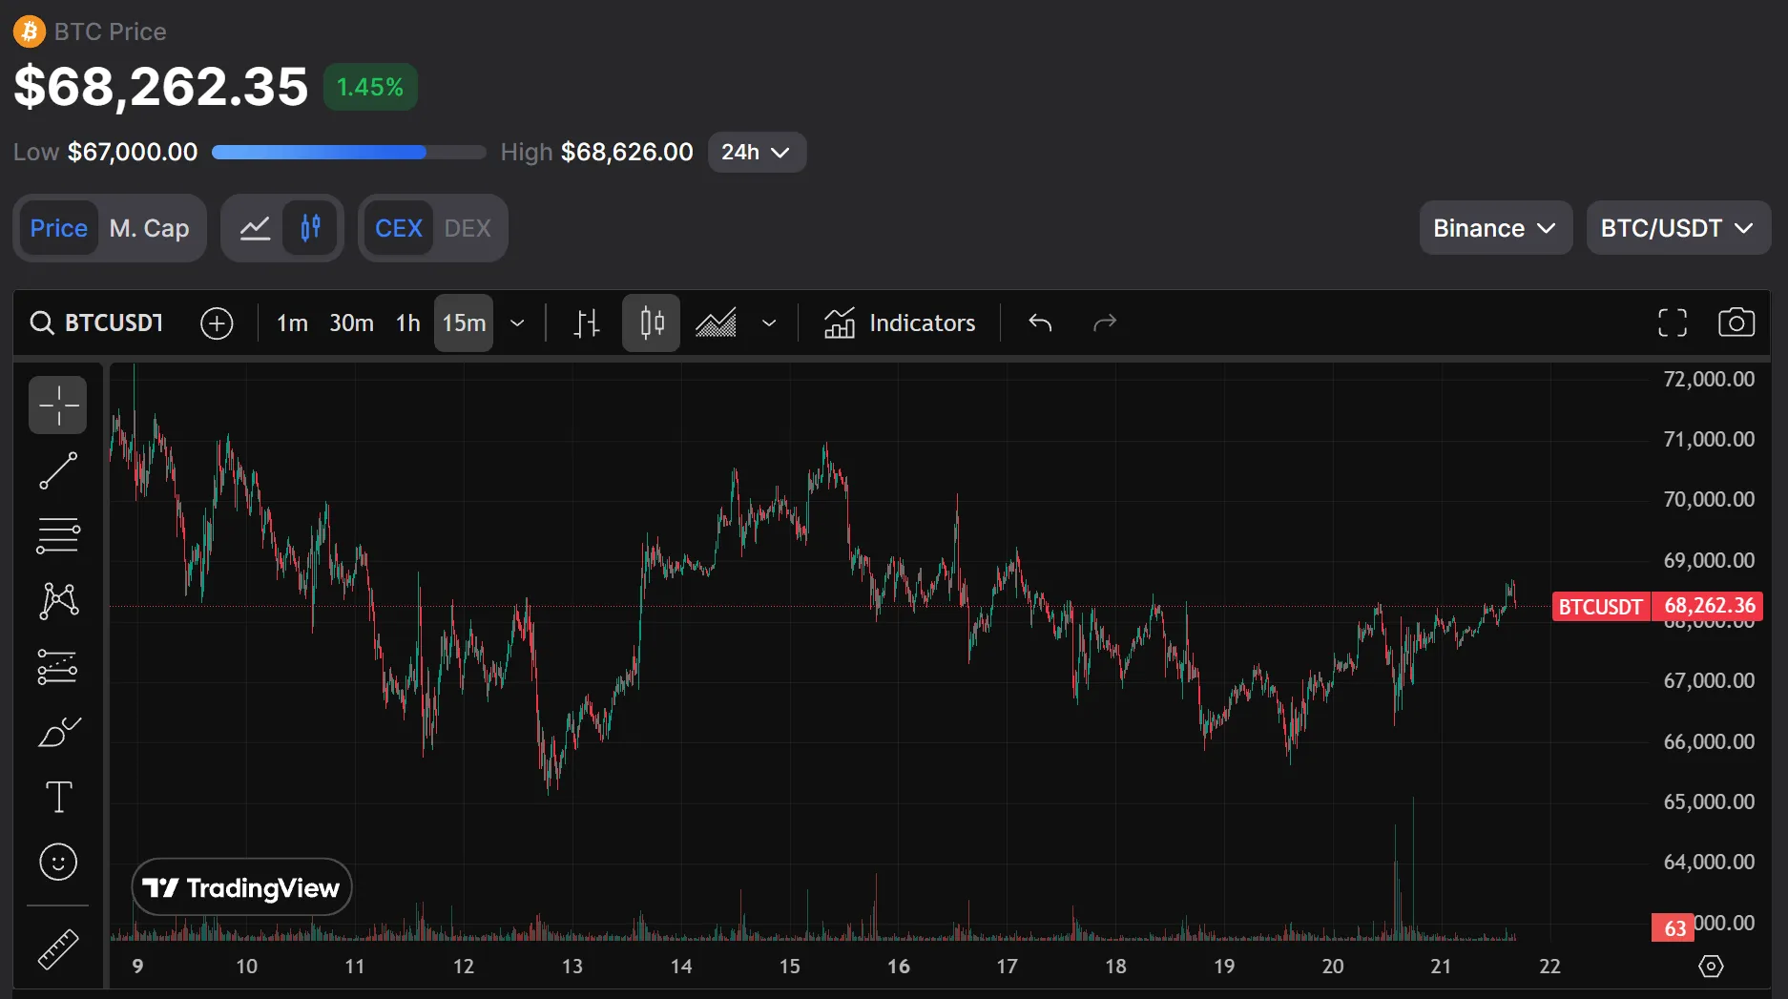Screen dimensions: 1788x999
Task: Switch to M. Cap view
Action: pos(149,228)
